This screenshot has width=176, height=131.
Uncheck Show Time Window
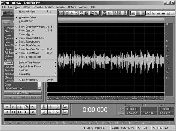[36, 45]
